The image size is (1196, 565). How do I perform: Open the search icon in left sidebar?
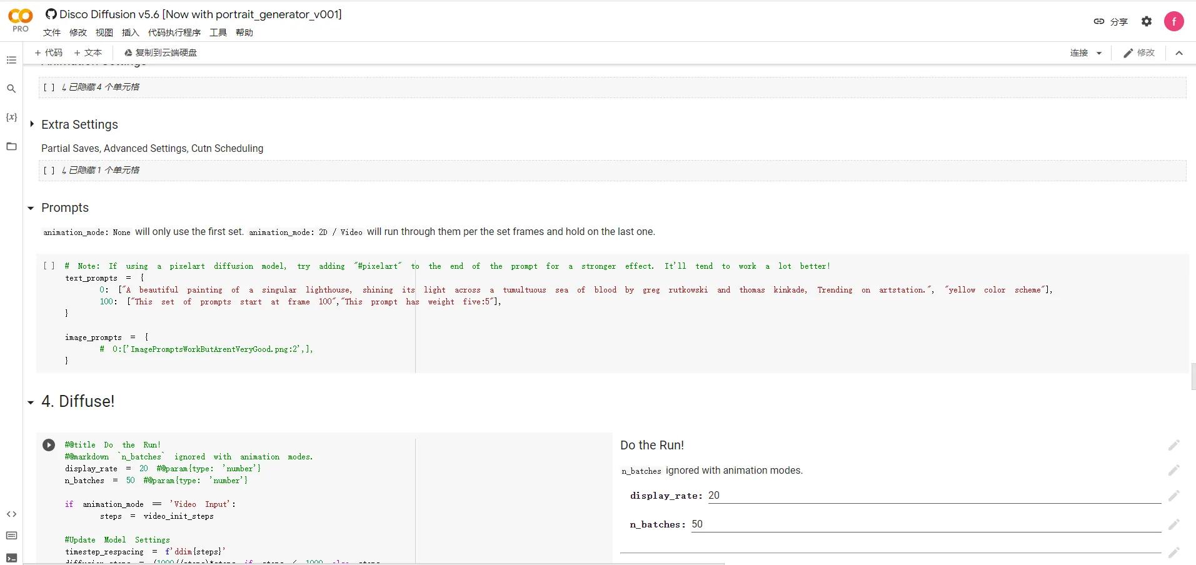point(11,89)
